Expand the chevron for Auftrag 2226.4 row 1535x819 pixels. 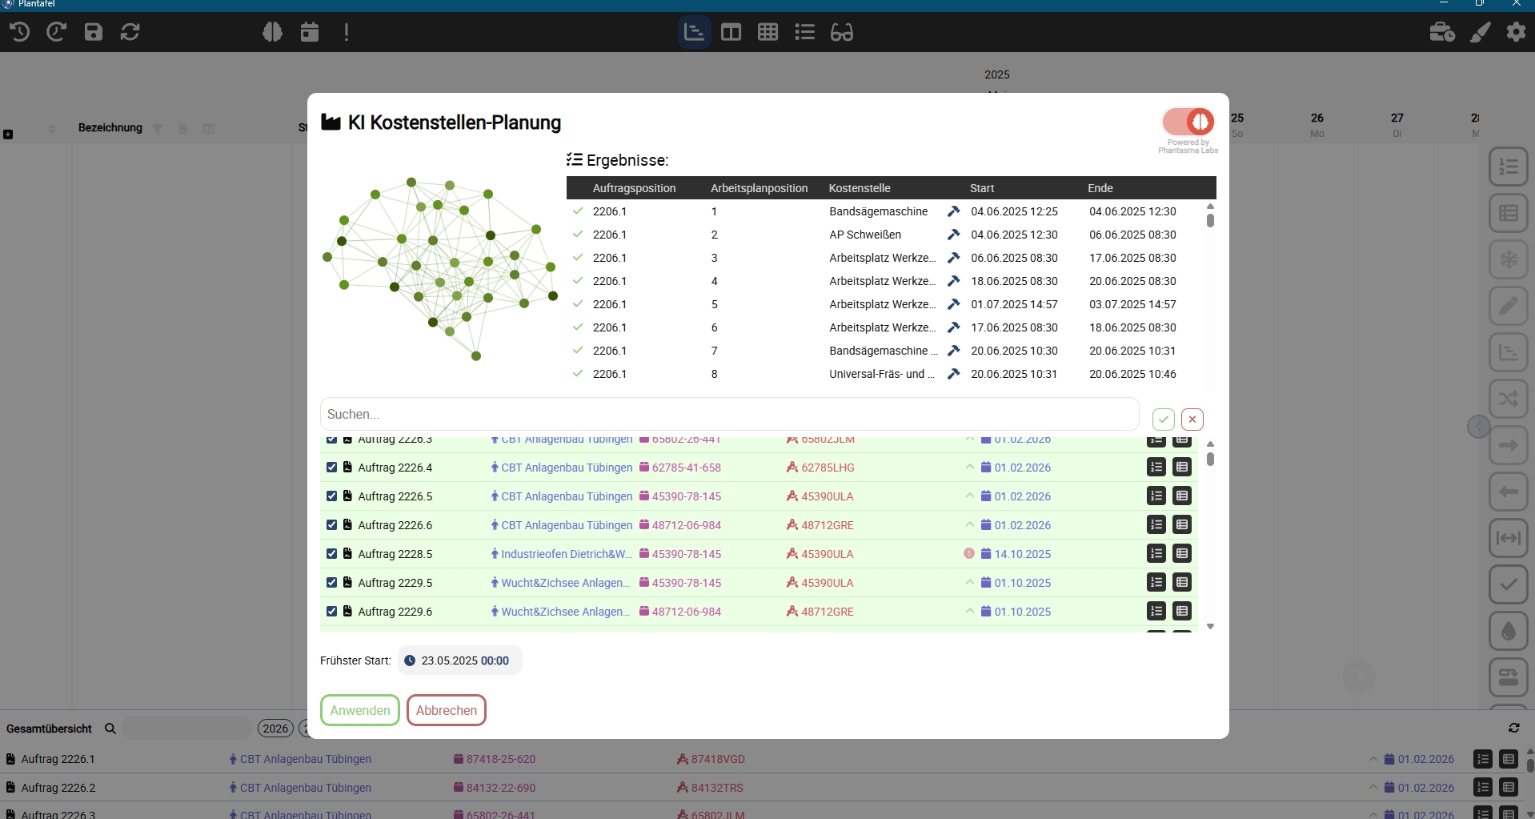970,468
